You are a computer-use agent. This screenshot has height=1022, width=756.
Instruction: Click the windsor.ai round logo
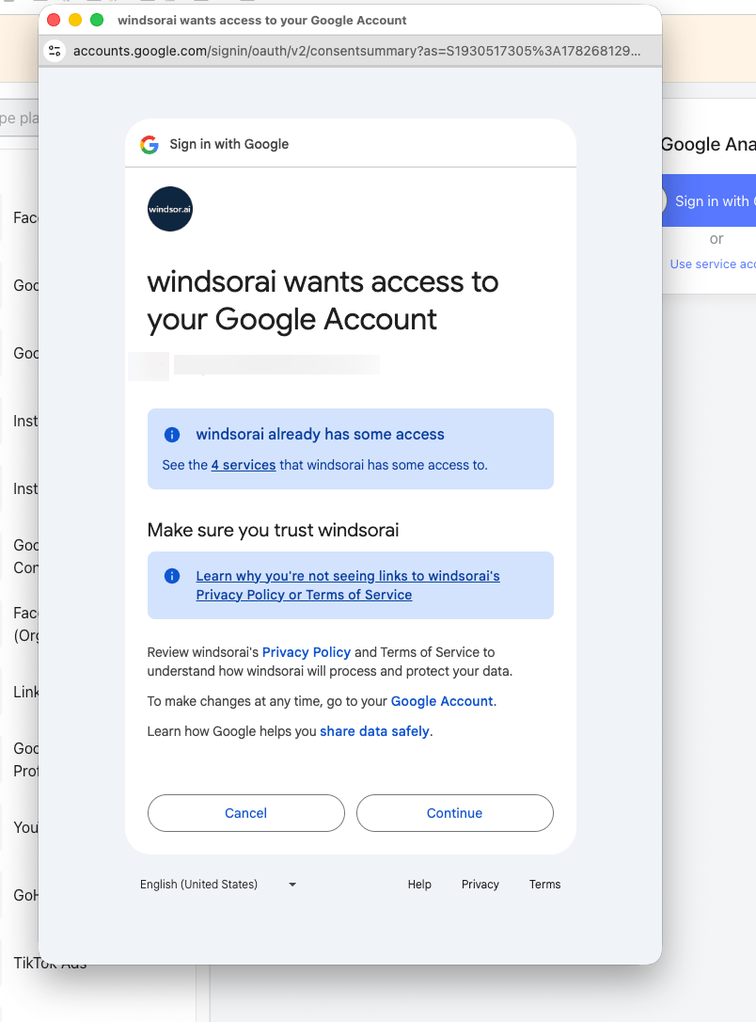click(x=170, y=209)
